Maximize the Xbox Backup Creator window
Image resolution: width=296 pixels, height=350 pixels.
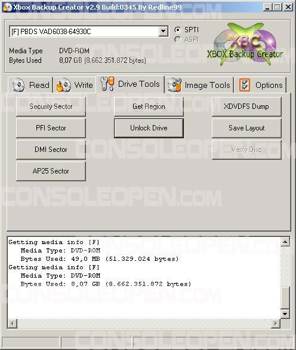tap(277, 7)
